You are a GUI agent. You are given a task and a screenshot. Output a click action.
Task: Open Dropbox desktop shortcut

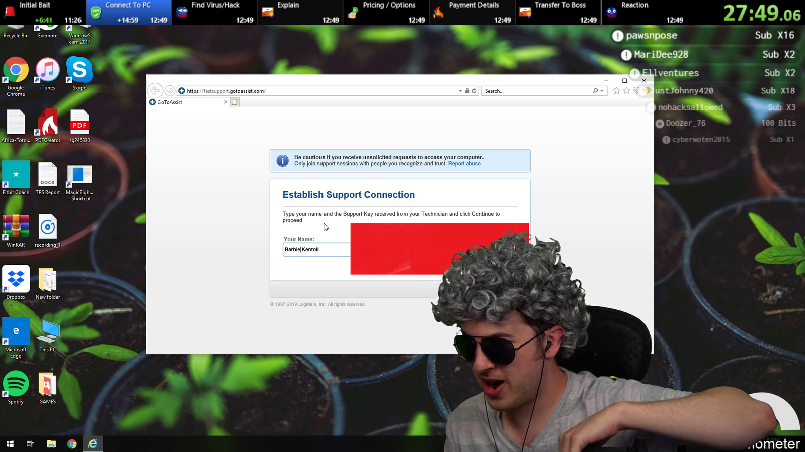(16, 283)
